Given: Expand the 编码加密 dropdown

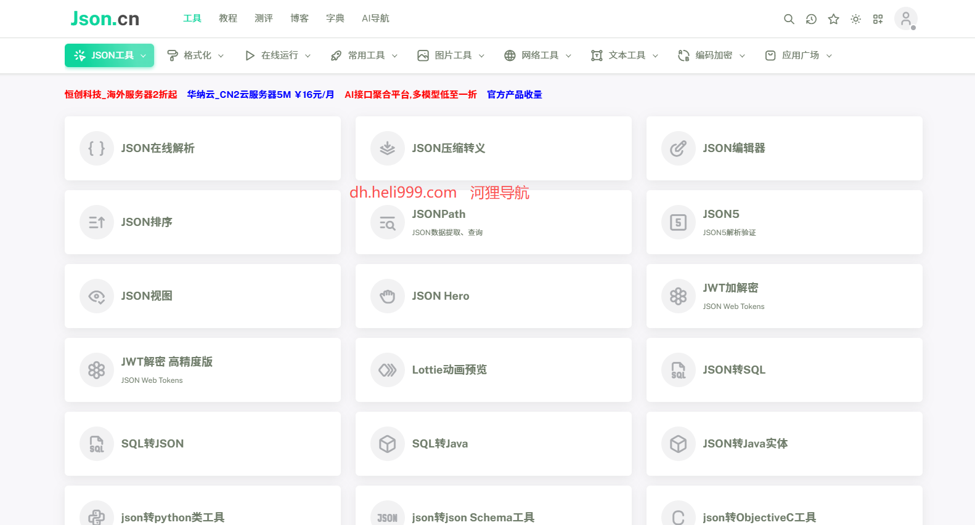Looking at the screenshot, I should tap(712, 55).
